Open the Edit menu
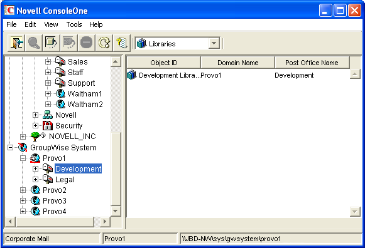This screenshot has width=365, height=248. point(30,24)
